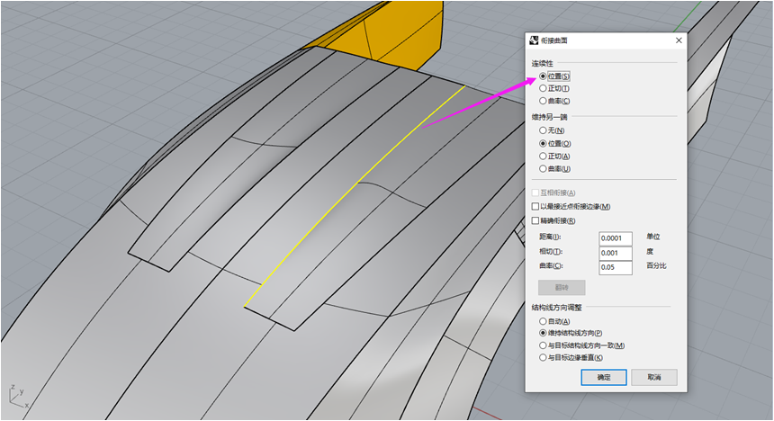
Task: Pick 与目标结构线方向一致(M) option
Action: (x=543, y=345)
